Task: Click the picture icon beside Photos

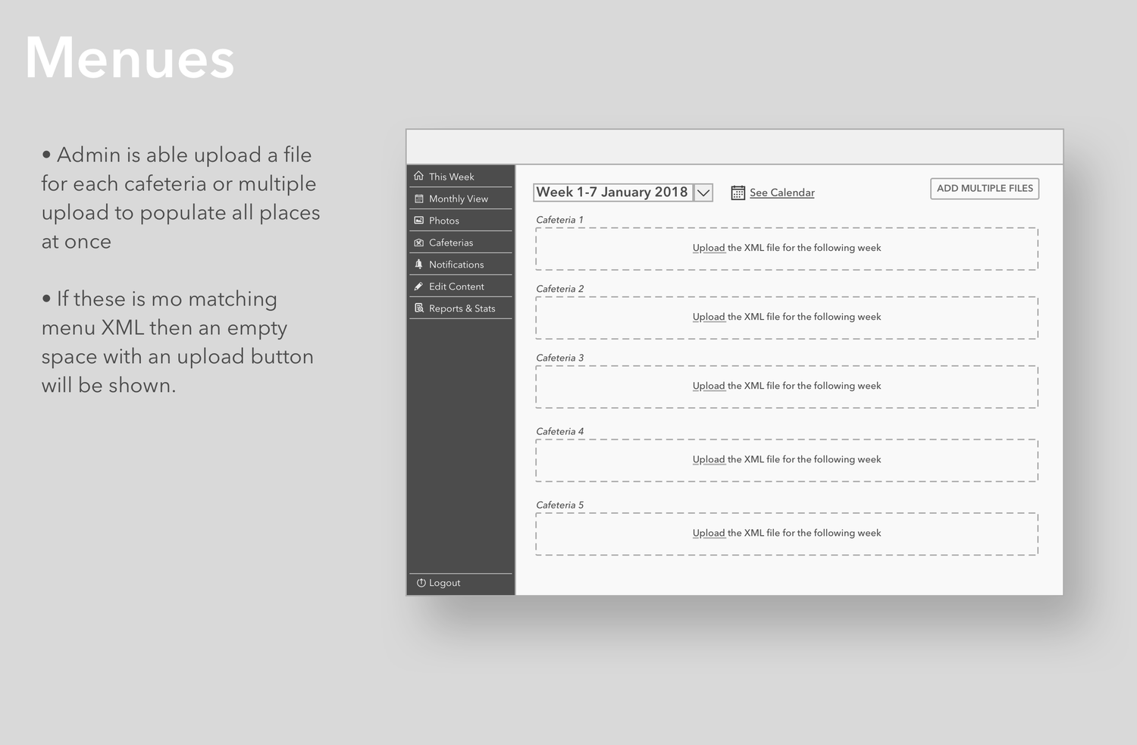Action: (418, 221)
